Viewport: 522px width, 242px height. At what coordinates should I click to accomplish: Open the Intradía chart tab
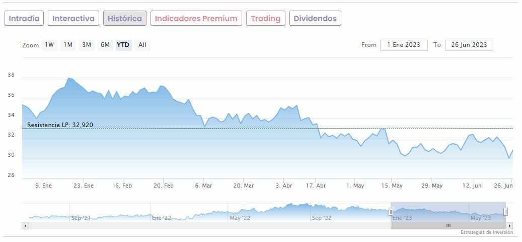[24, 19]
